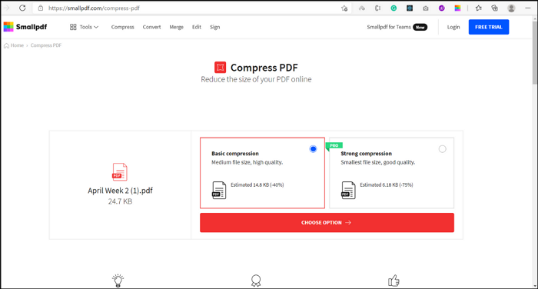Click the PRO badge on Strong compression
Screen dimensions: 538x289
click(x=334, y=145)
